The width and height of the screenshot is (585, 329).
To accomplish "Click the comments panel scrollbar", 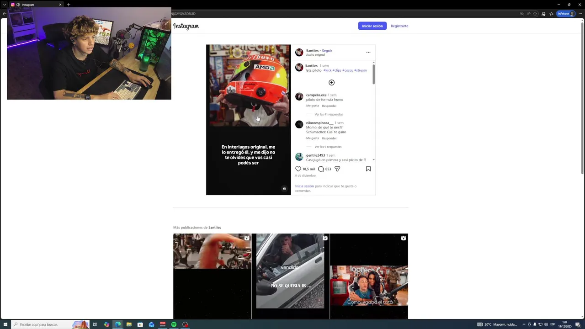I will click(373, 74).
